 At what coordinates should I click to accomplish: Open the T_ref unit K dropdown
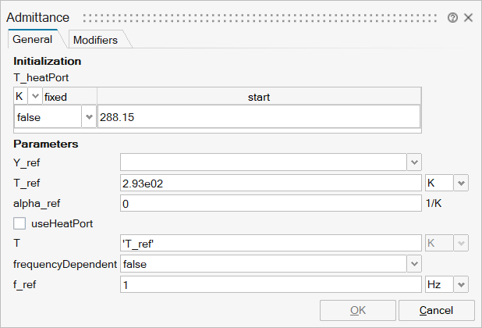coord(460,183)
